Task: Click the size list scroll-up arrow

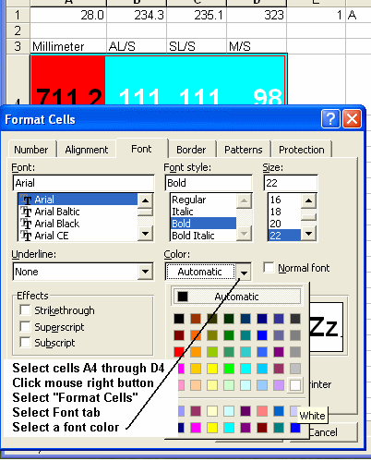Action: (x=308, y=201)
